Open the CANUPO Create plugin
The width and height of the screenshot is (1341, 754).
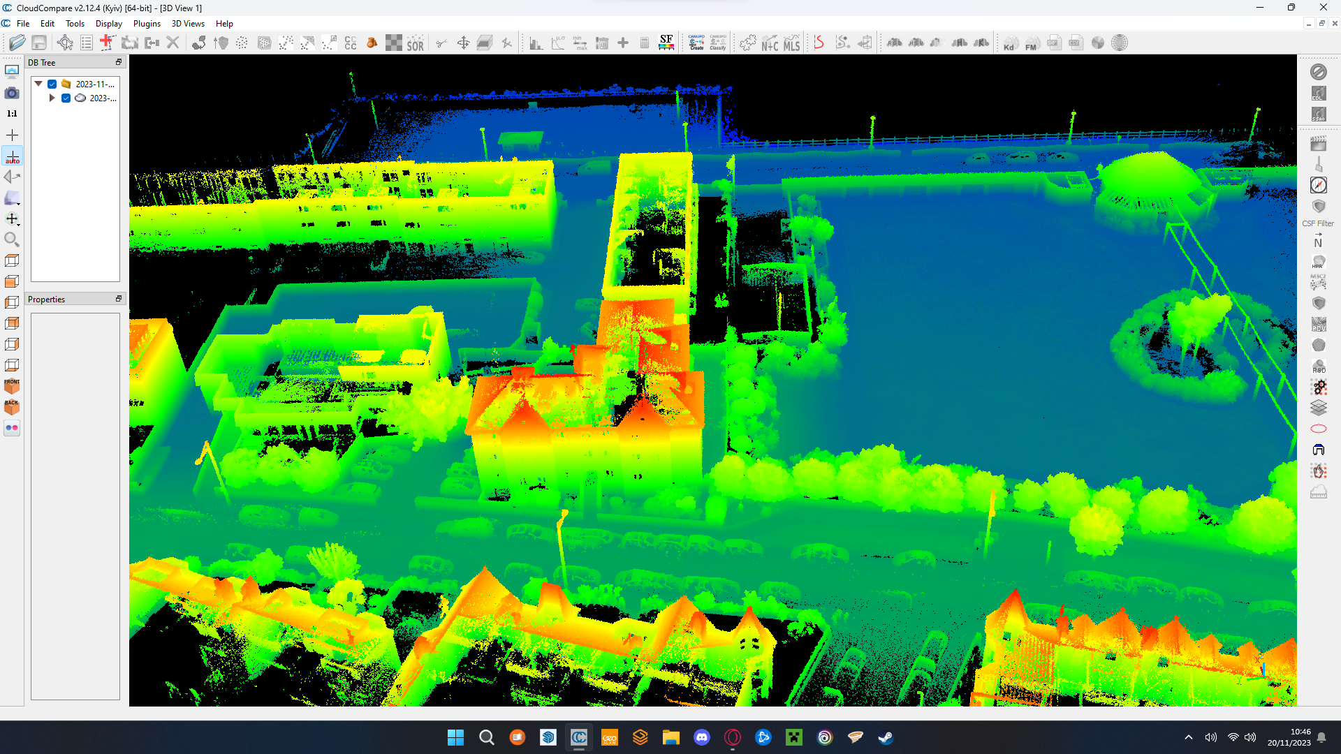click(x=696, y=43)
